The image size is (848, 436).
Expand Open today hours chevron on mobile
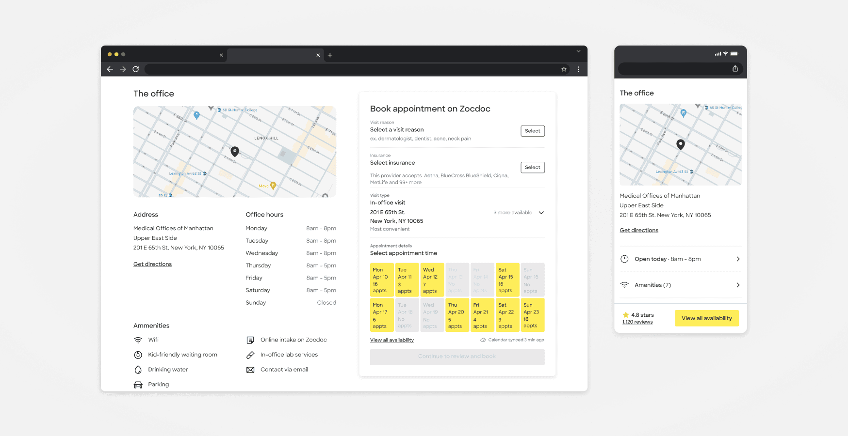pyautogui.click(x=738, y=259)
